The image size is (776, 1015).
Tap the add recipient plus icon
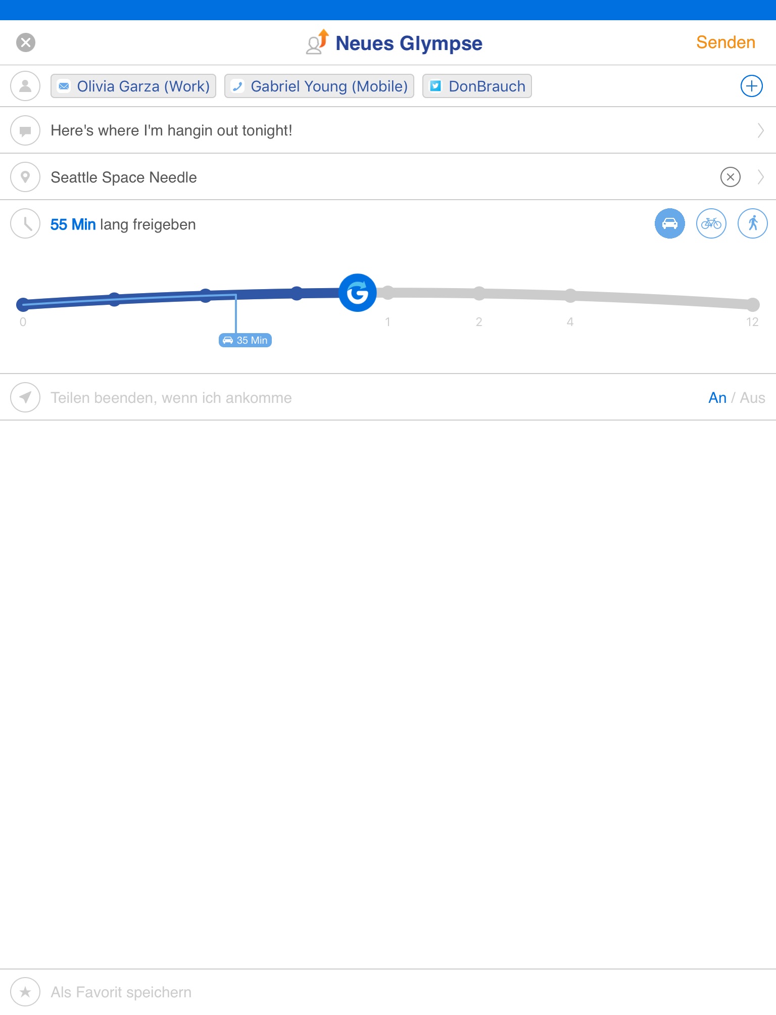coord(751,86)
